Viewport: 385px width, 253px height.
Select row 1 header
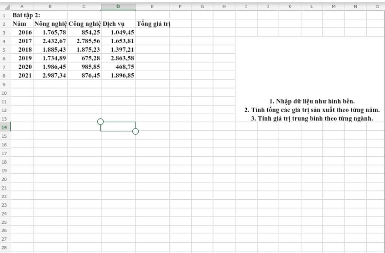click(x=4, y=15)
